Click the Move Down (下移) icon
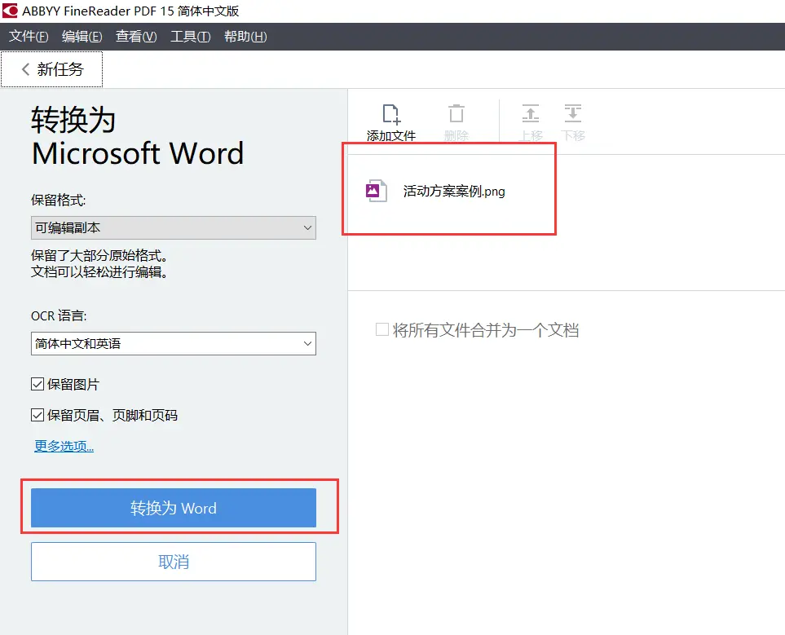 point(573,113)
